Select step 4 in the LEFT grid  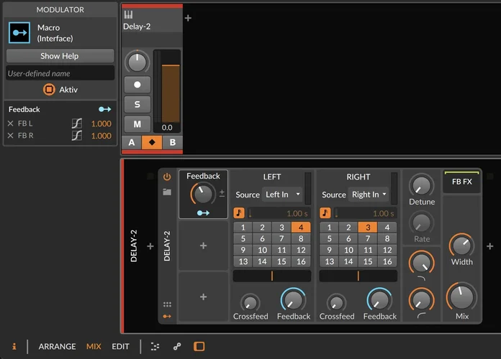pos(301,228)
